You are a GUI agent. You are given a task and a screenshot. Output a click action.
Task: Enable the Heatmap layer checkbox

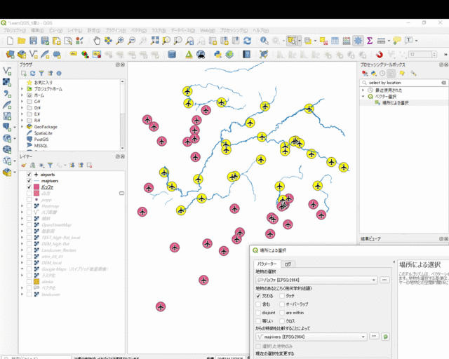coord(29,206)
